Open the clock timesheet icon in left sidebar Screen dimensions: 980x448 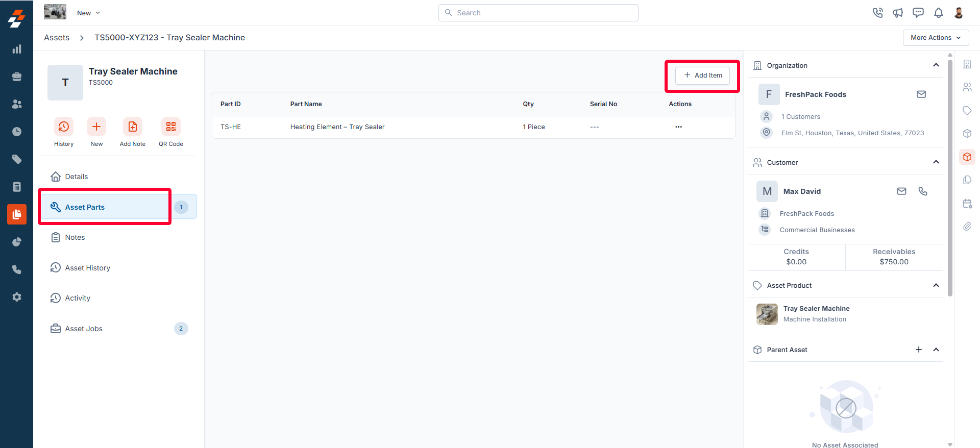17,132
